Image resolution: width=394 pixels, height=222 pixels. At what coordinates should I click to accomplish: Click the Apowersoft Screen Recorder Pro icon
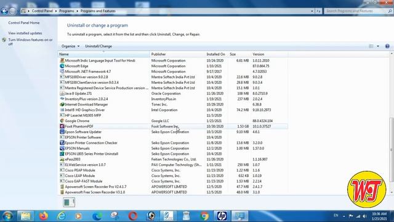tap(62, 187)
